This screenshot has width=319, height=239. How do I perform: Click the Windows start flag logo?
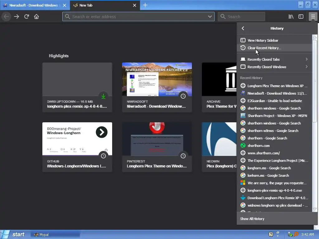[x=5, y=234]
